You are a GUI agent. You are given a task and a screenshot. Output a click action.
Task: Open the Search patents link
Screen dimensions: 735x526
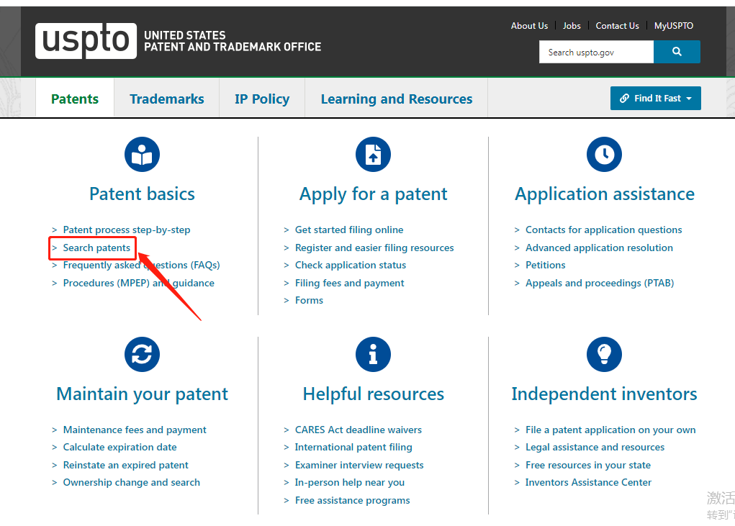[96, 248]
